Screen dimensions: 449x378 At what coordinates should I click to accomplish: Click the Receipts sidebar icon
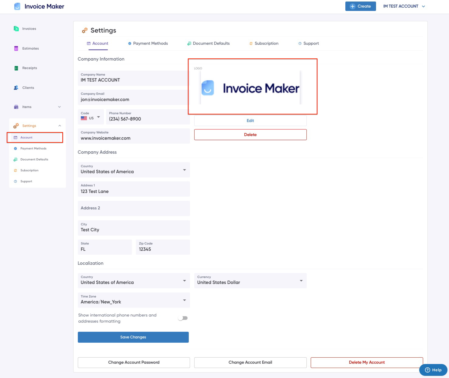pyautogui.click(x=16, y=68)
